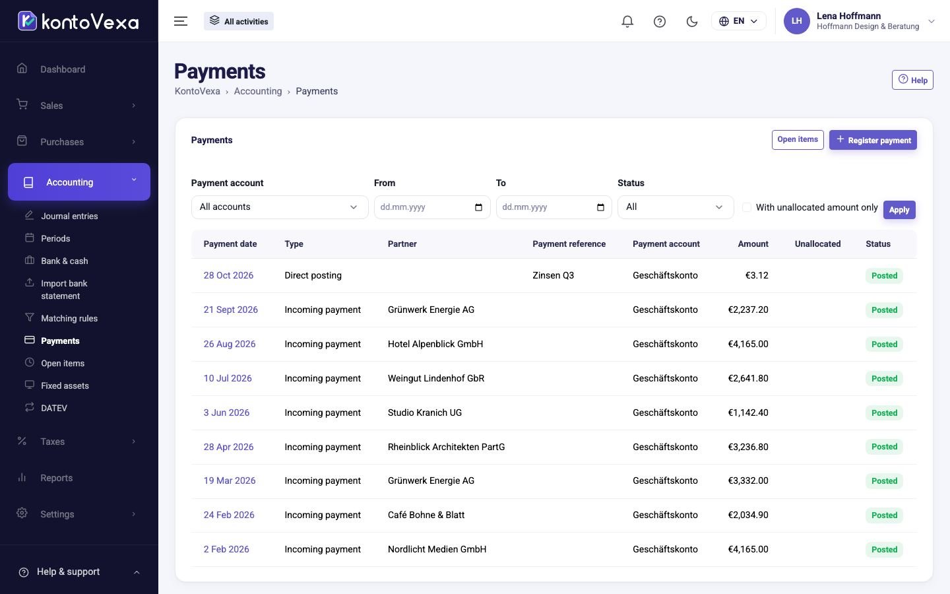The height and width of the screenshot is (594, 950).
Task: Click the Help button near page title
Action: pos(912,80)
